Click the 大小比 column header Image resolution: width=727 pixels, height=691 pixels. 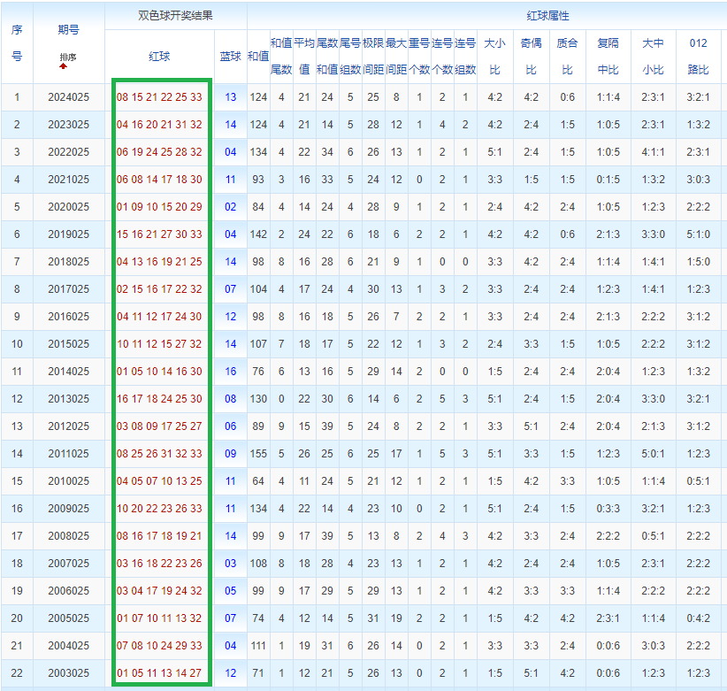click(x=494, y=56)
